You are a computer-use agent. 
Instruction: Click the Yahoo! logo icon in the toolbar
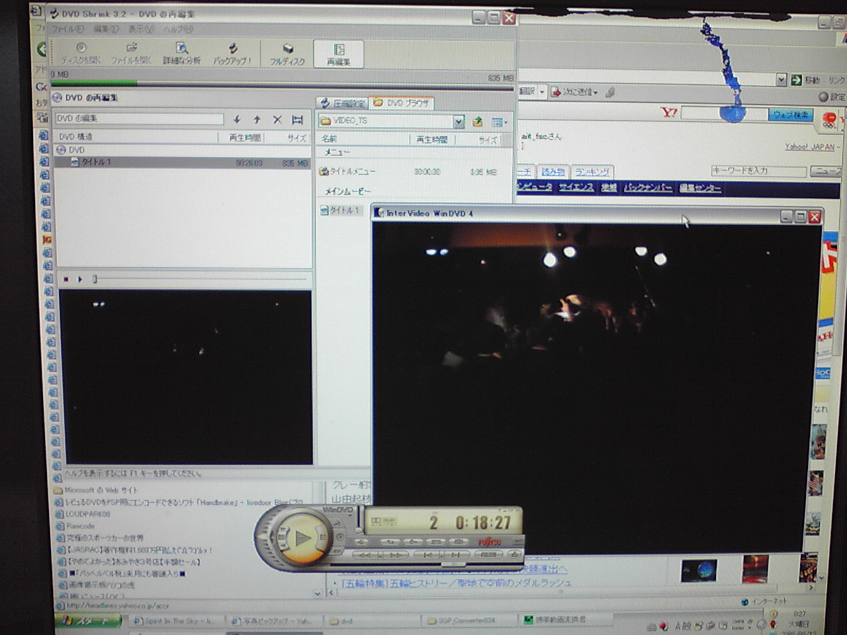tap(669, 112)
